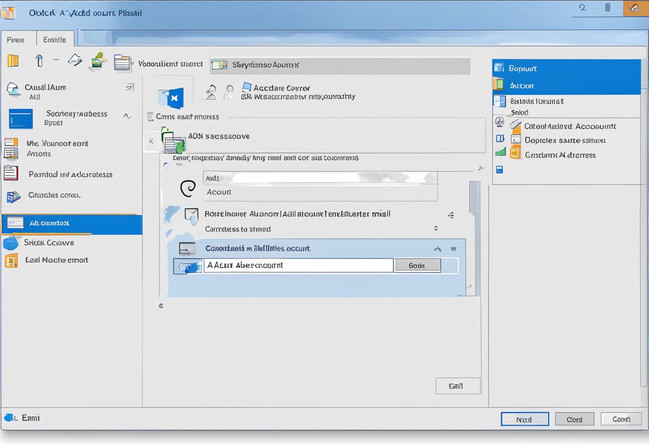Collapse the 'Scoresyaabess' section chevron
Screen dimensions: 649x444
[x=126, y=116]
